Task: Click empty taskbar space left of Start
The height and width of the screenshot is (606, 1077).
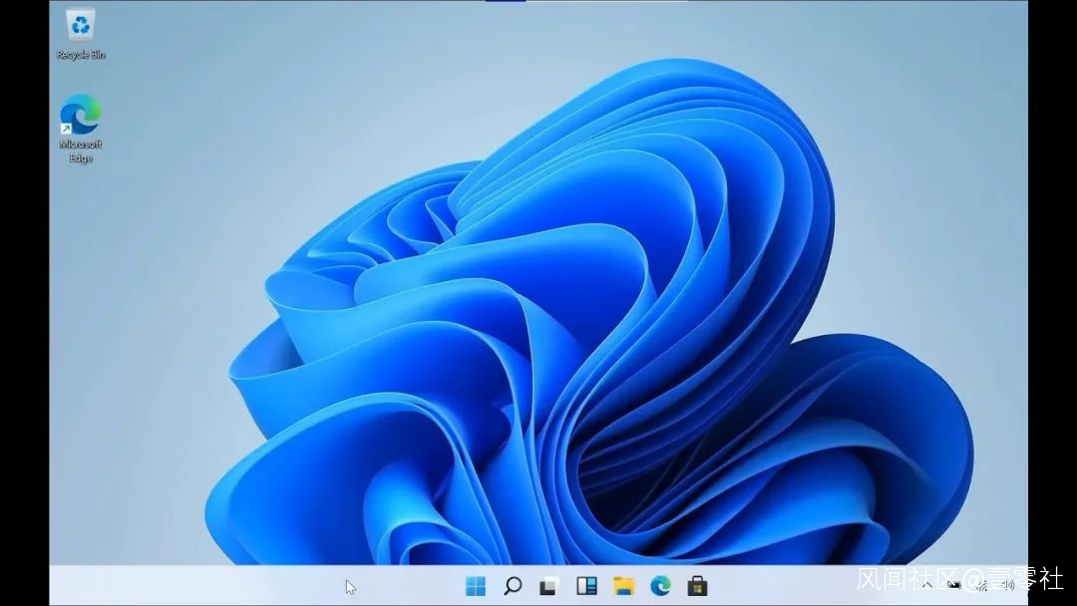Action: pyautogui.click(x=249, y=586)
